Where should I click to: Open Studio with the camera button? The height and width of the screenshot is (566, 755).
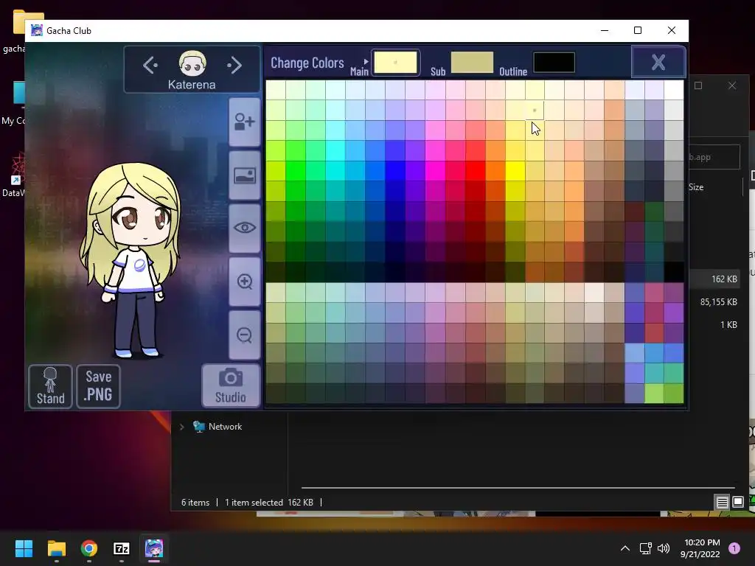(231, 385)
